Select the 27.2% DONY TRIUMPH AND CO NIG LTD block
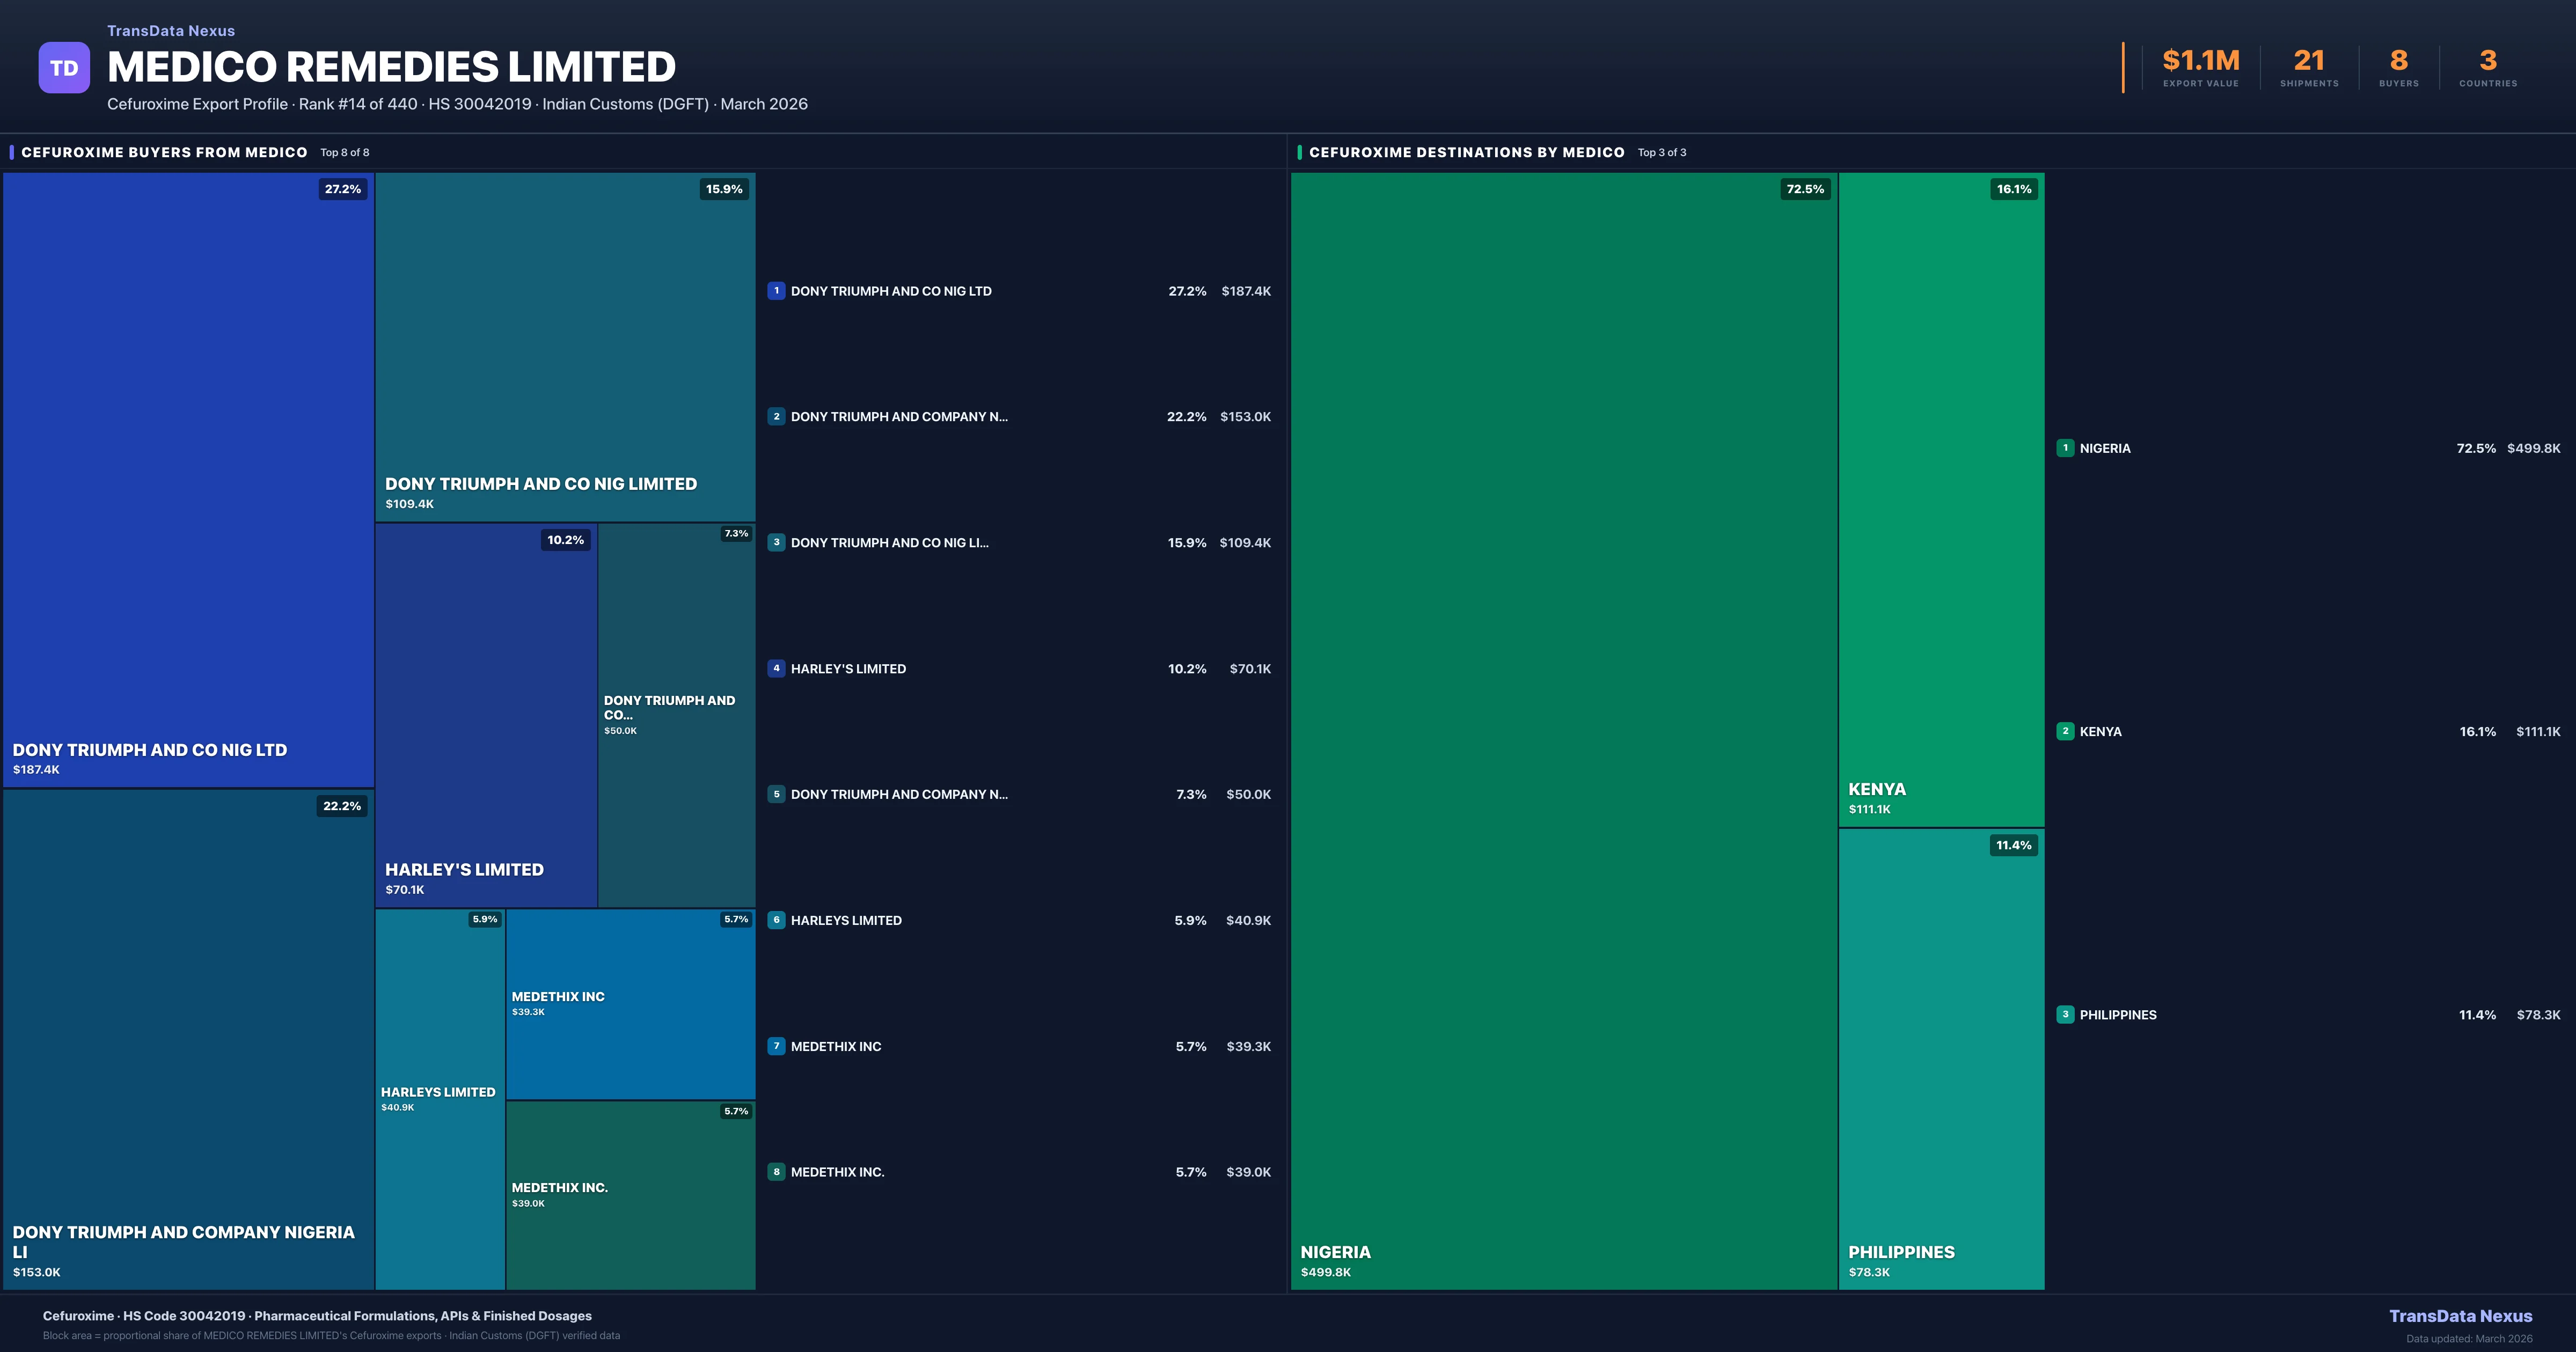Viewport: 2576px width, 1352px height. click(188, 480)
